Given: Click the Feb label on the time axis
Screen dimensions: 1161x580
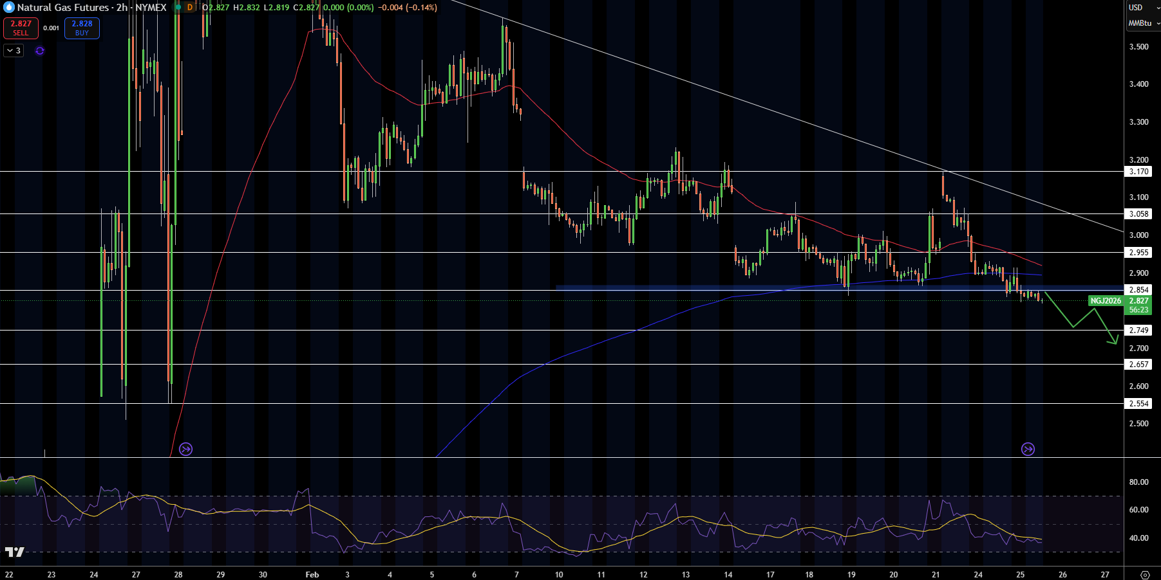Looking at the screenshot, I should [x=312, y=574].
